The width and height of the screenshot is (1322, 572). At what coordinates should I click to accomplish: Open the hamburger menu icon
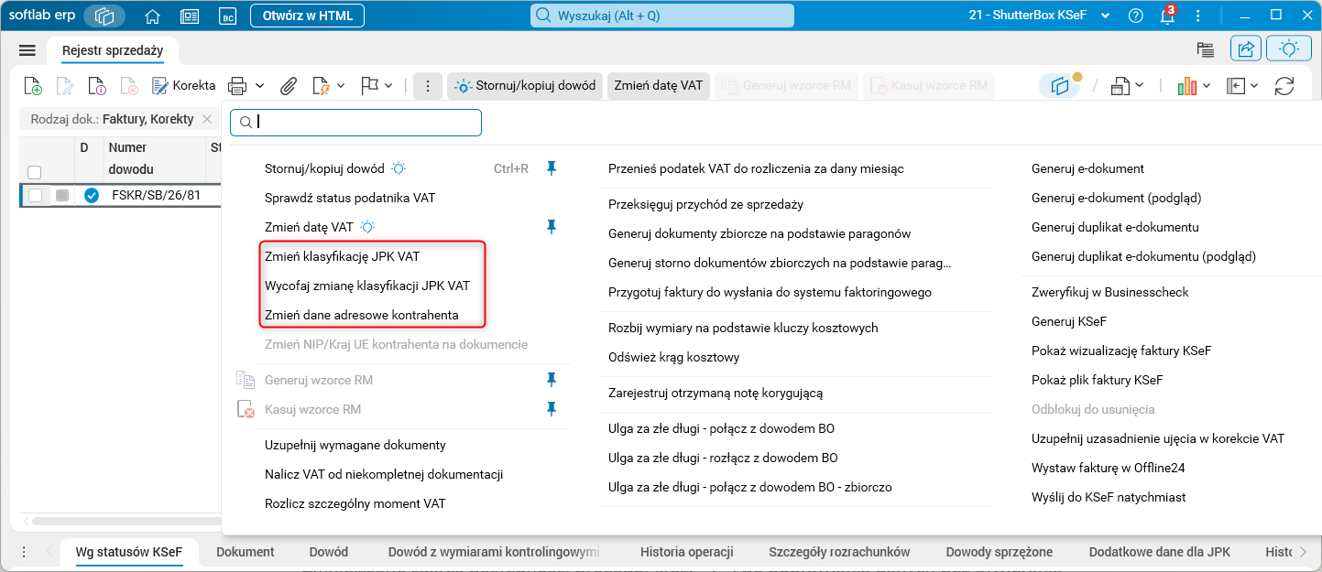tap(27, 50)
